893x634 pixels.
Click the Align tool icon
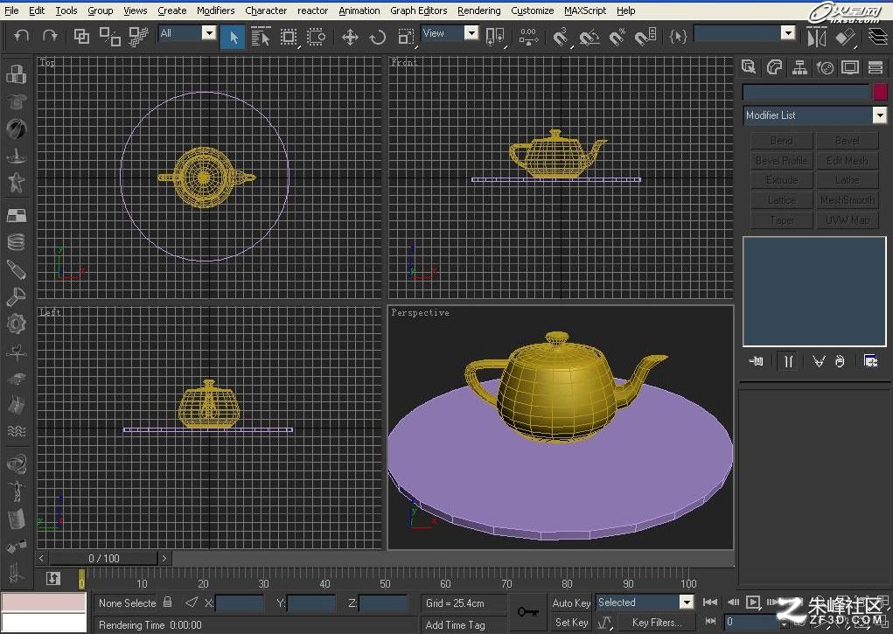pyautogui.click(x=846, y=37)
